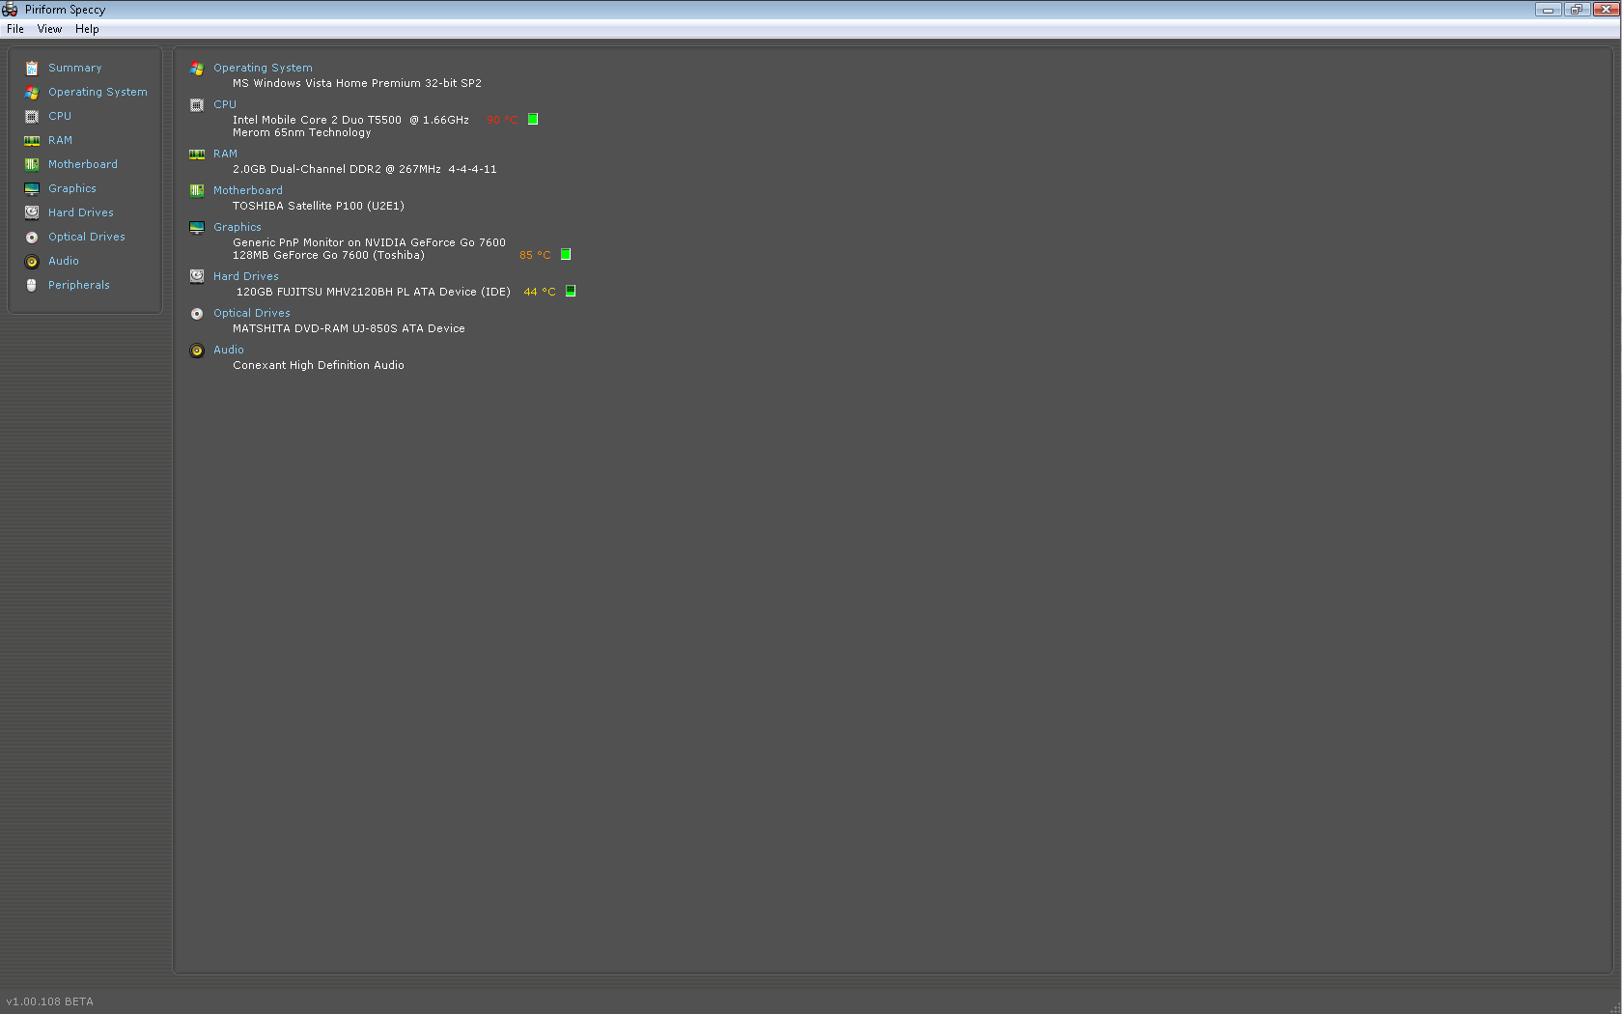Click the green CPU temperature indicator
The width and height of the screenshot is (1622, 1014).
(x=533, y=119)
